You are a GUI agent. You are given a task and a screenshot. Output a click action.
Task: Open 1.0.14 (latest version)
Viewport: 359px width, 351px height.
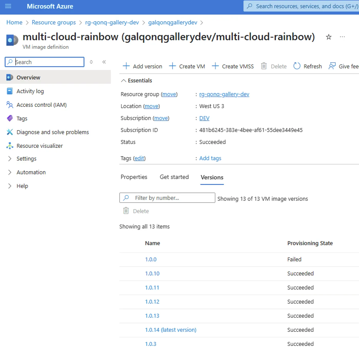pos(171,330)
